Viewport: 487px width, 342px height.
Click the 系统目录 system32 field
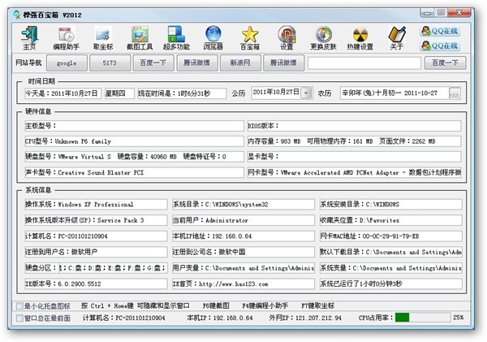coord(243,204)
